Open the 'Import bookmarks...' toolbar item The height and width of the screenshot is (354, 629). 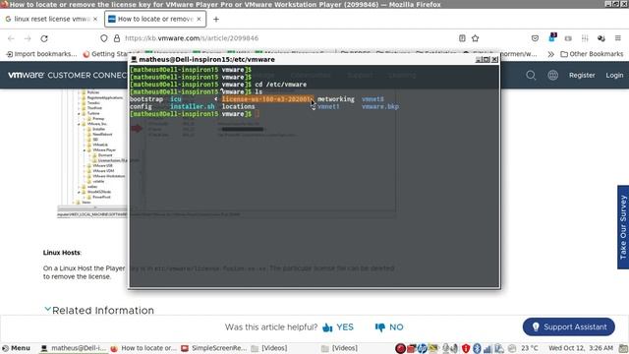(x=41, y=54)
